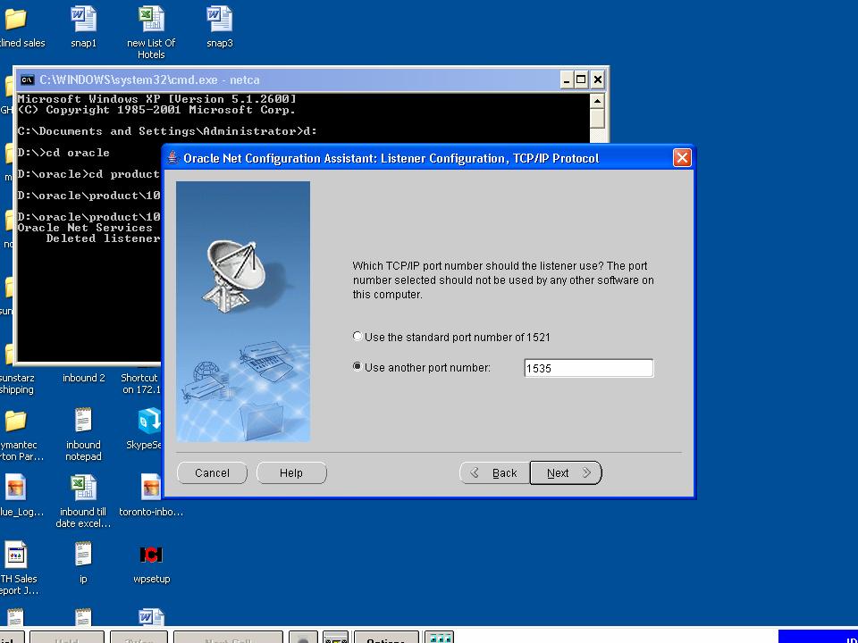This screenshot has width=858, height=643.
Task: Select the SkypeSetup installer icon
Action: [x=149, y=420]
